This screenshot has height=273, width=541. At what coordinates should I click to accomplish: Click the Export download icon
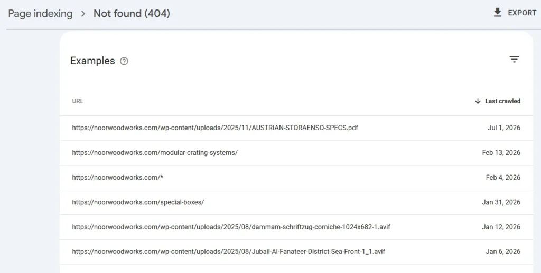click(x=497, y=13)
